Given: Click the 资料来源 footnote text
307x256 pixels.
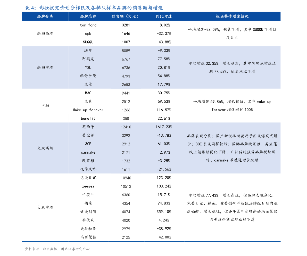Looking at the screenshot, I should click(x=57, y=249).
